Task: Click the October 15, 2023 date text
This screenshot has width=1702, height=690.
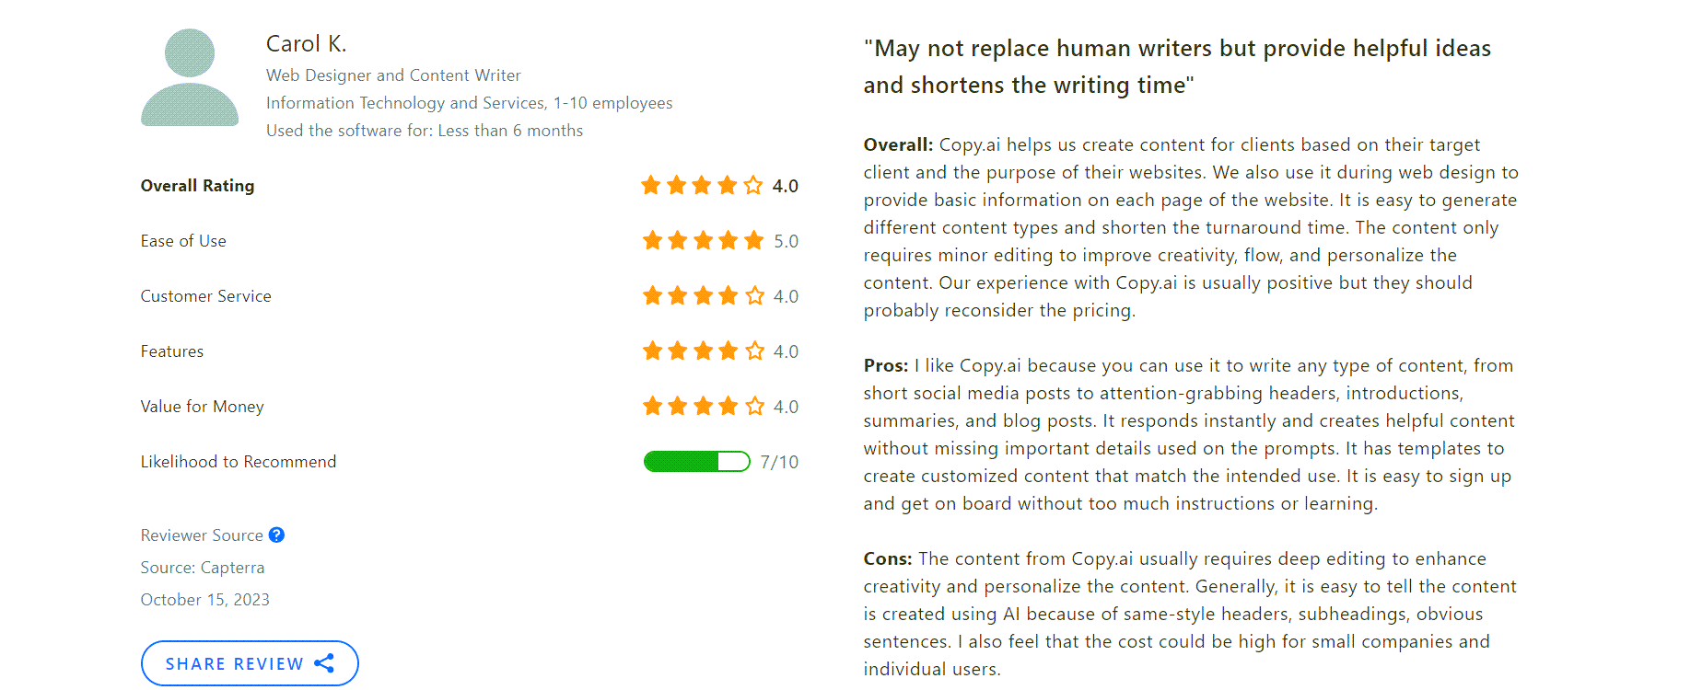Action: point(204,599)
